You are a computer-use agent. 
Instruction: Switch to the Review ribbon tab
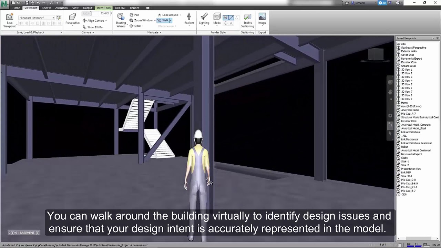46,8
